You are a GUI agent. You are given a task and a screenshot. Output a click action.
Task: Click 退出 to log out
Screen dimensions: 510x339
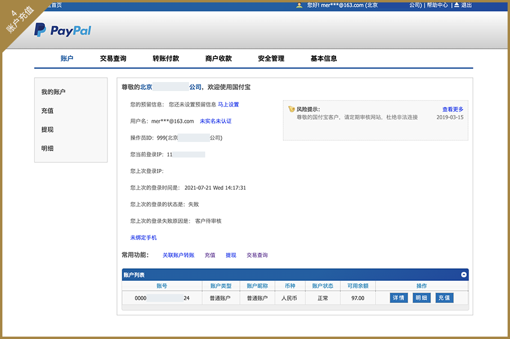(466, 5)
